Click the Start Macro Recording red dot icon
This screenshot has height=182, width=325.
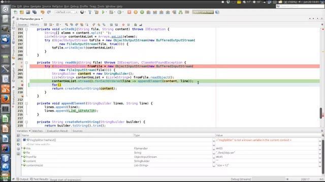pos(123,25)
